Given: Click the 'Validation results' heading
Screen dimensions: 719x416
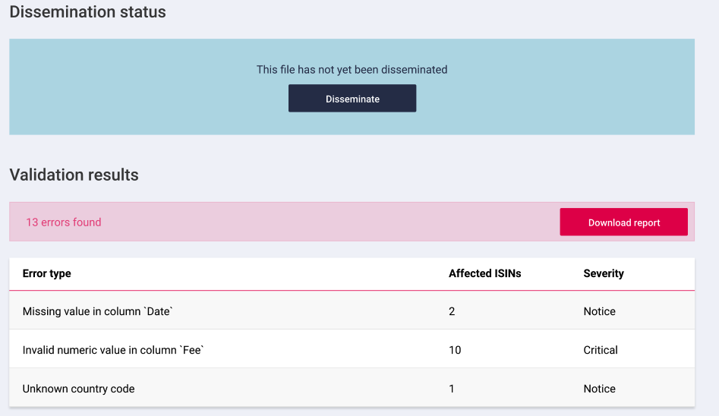Looking at the screenshot, I should pyautogui.click(x=74, y=175).
